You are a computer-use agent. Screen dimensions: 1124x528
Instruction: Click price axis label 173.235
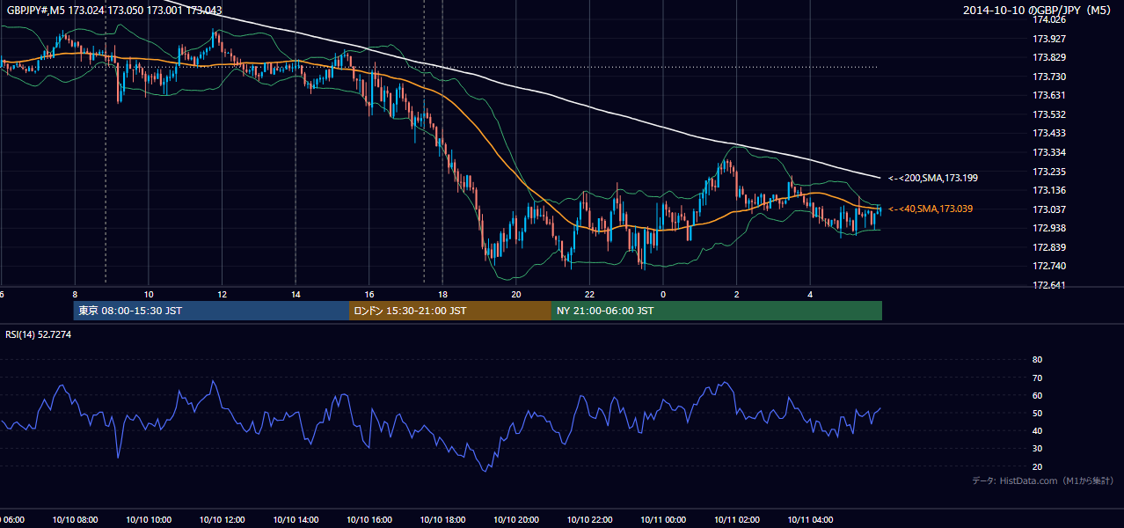[1049, 172]
